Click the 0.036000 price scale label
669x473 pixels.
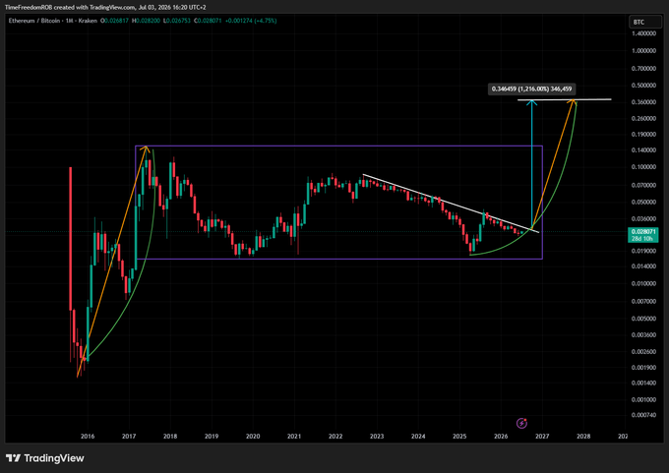[x=643, y=219]
